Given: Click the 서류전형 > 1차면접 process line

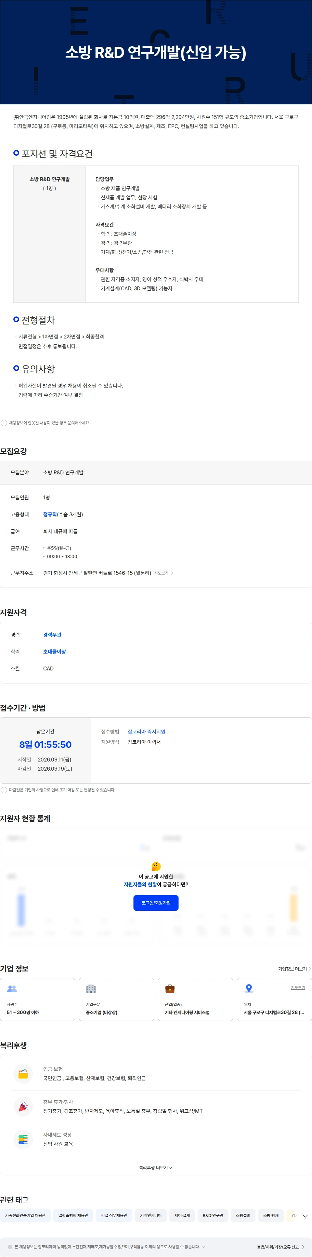Looking at the screenshot, I should (x=61, y=336).
